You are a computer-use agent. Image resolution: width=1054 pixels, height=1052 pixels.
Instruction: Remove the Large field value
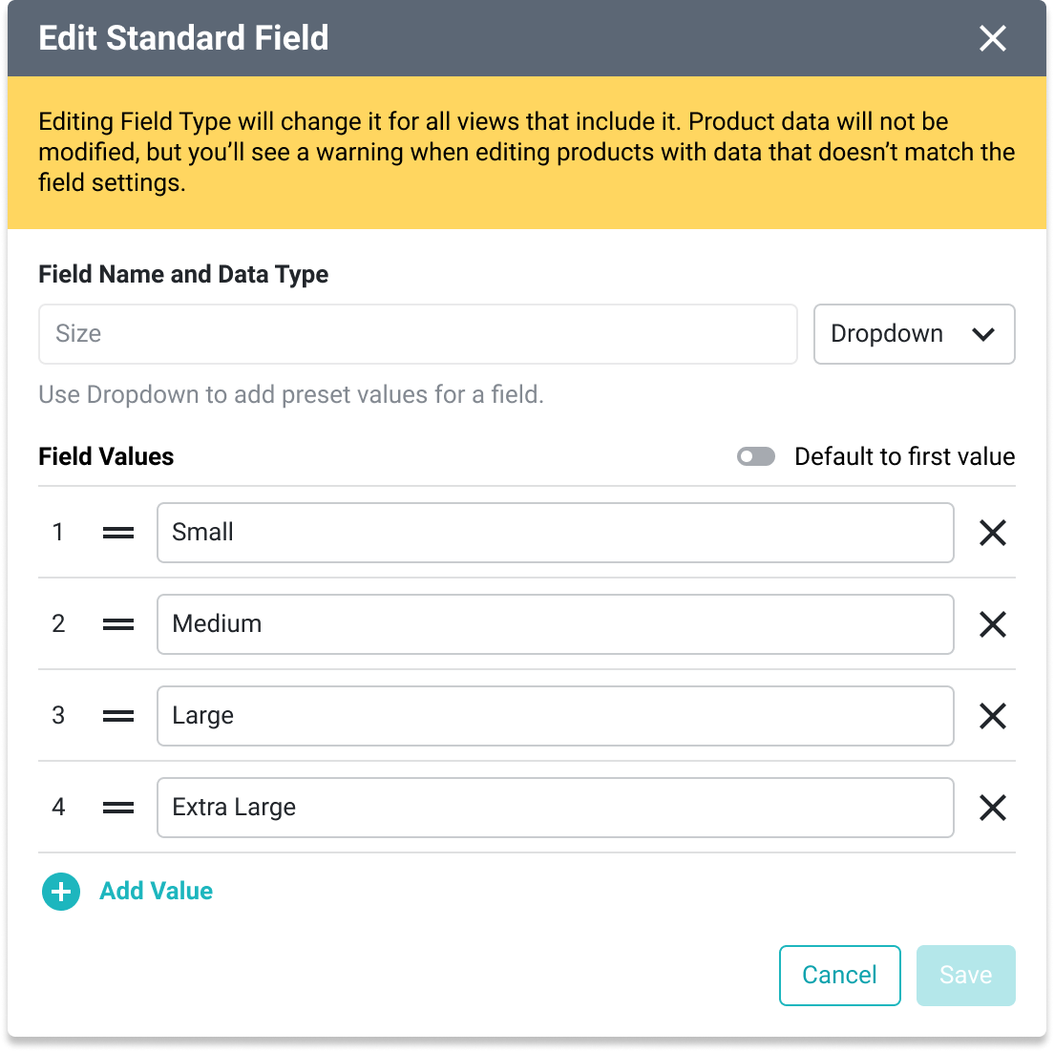tap(993, 716)
